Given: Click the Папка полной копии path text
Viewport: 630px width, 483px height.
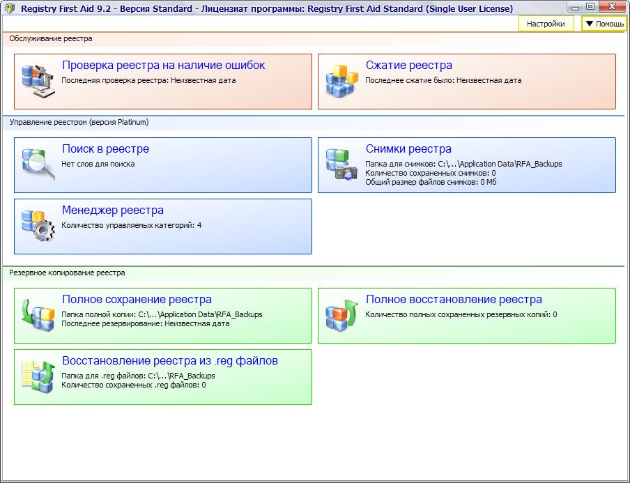Looking at the screenshot, I should (162, 314).
